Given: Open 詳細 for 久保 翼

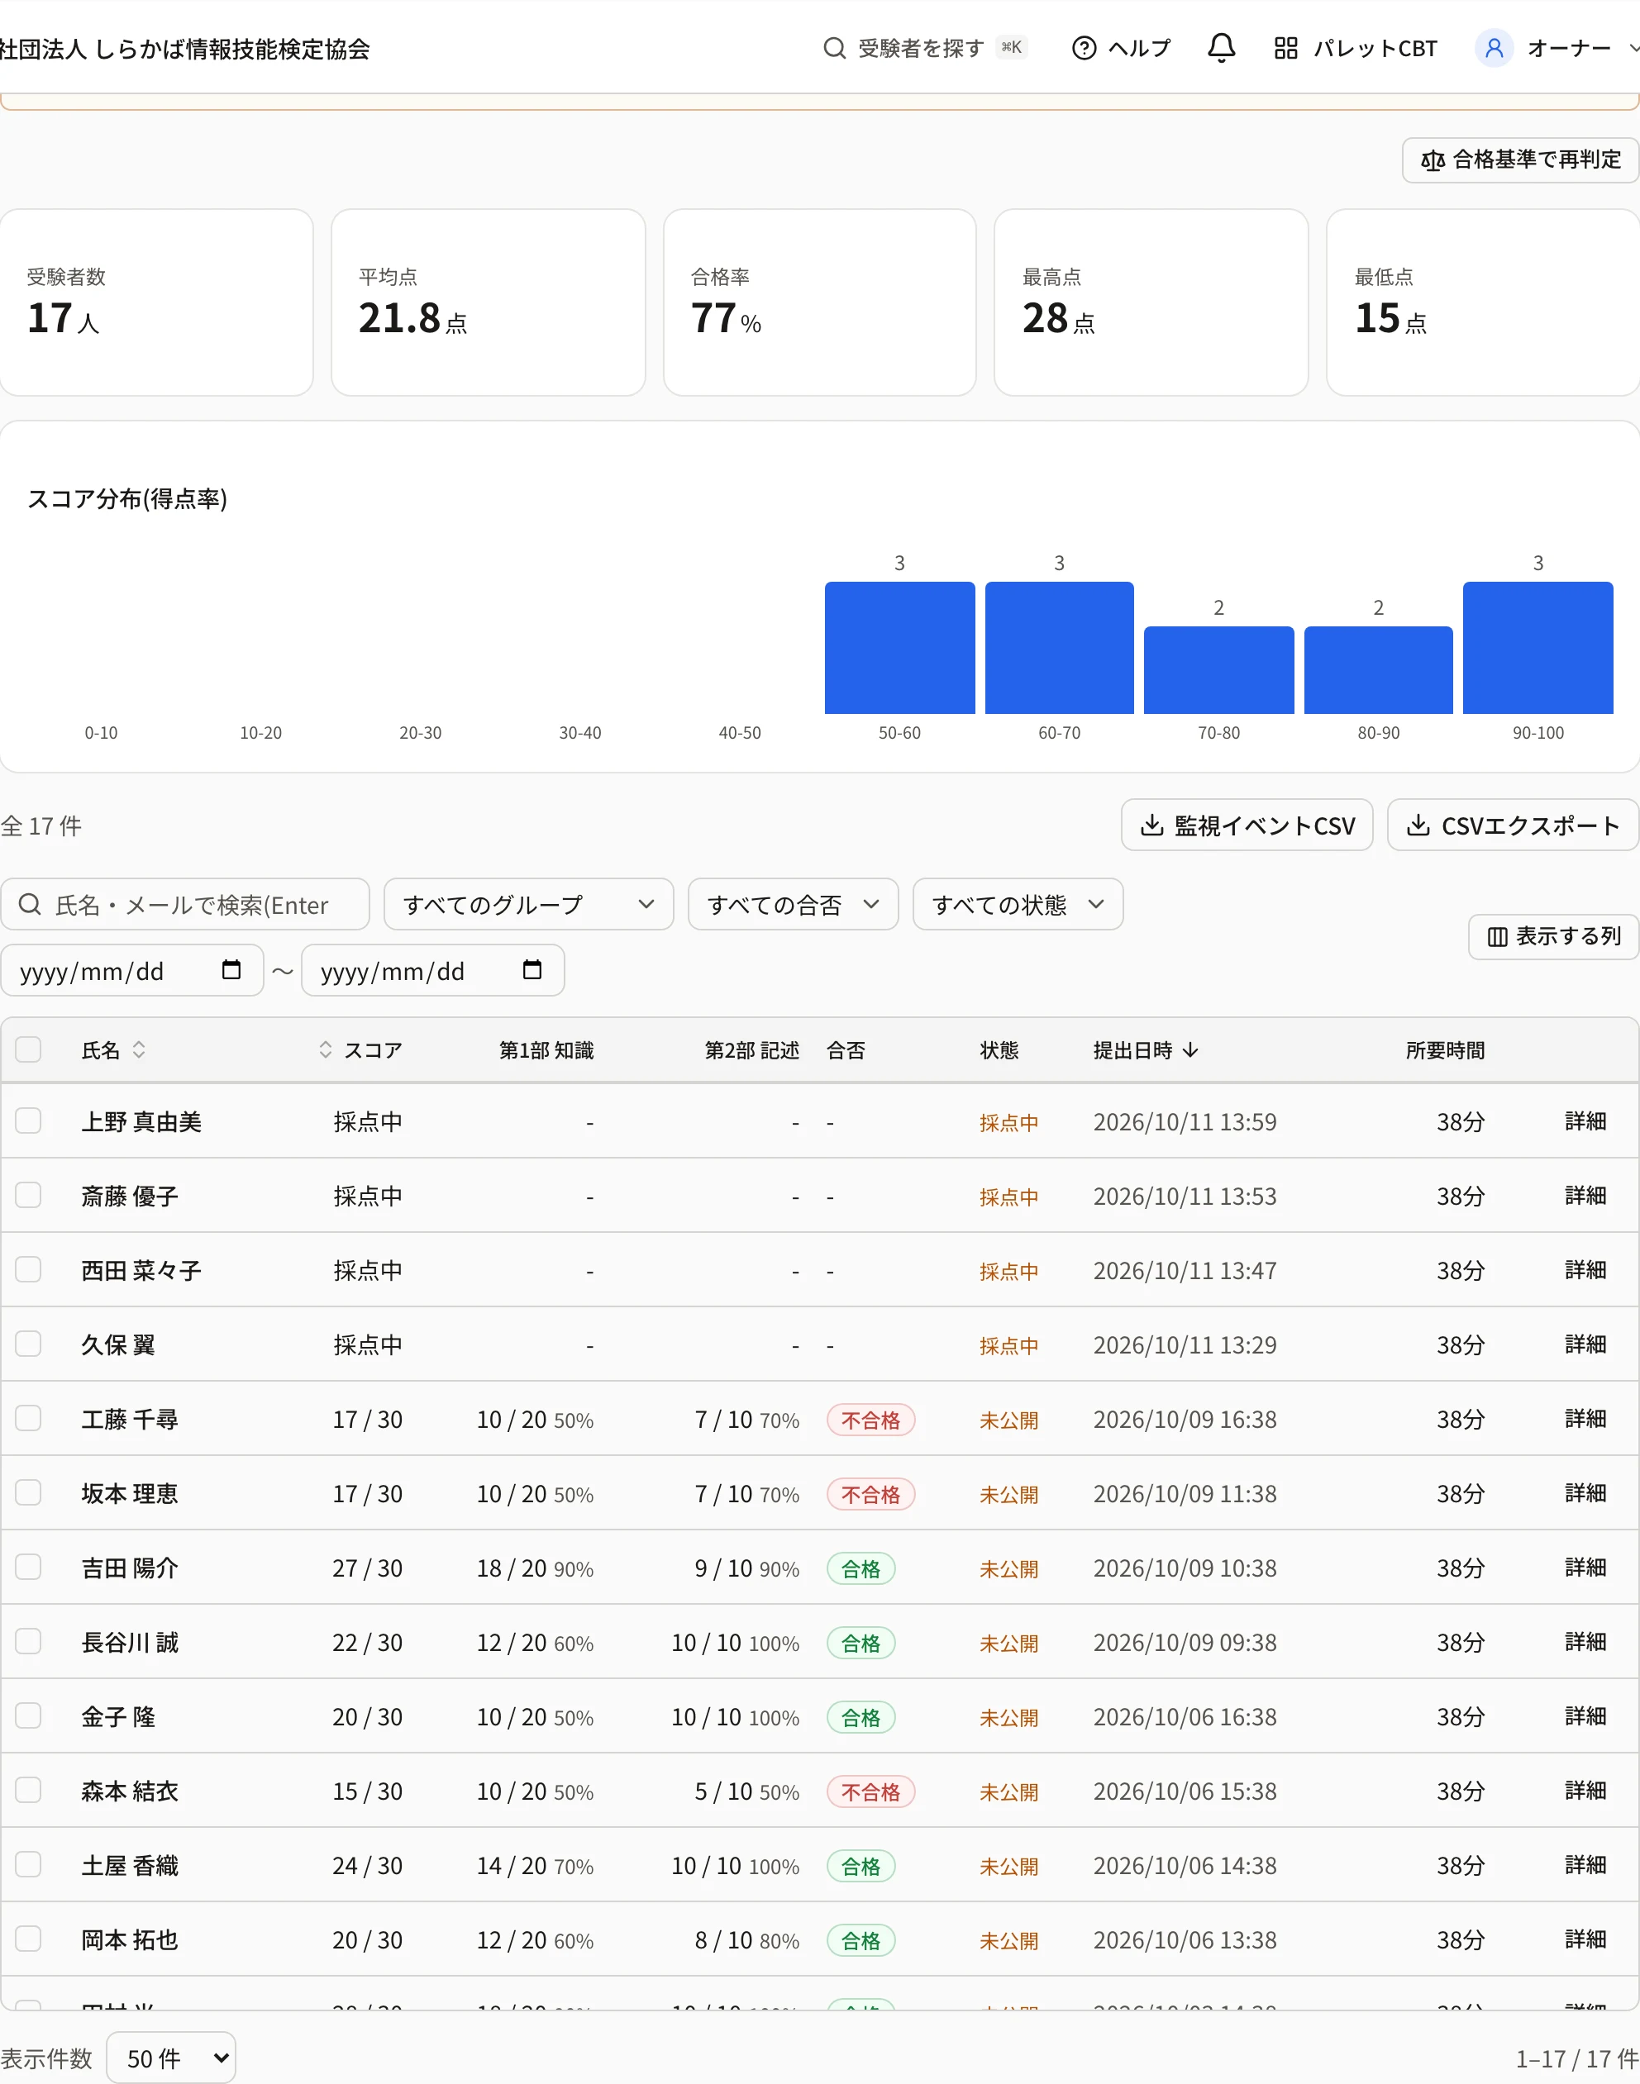Looking at the screenshot, I should pyautogui.click(x=1585, y=1344).
